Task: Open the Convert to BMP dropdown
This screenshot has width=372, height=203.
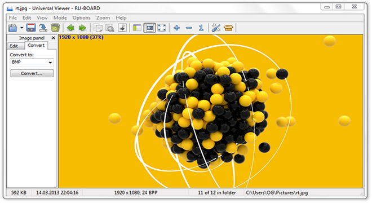Action: (x=32, y=62)
